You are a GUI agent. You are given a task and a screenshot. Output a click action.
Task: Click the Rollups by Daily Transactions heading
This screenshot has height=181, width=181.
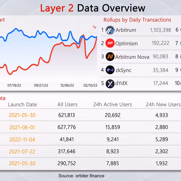(137, 20)
